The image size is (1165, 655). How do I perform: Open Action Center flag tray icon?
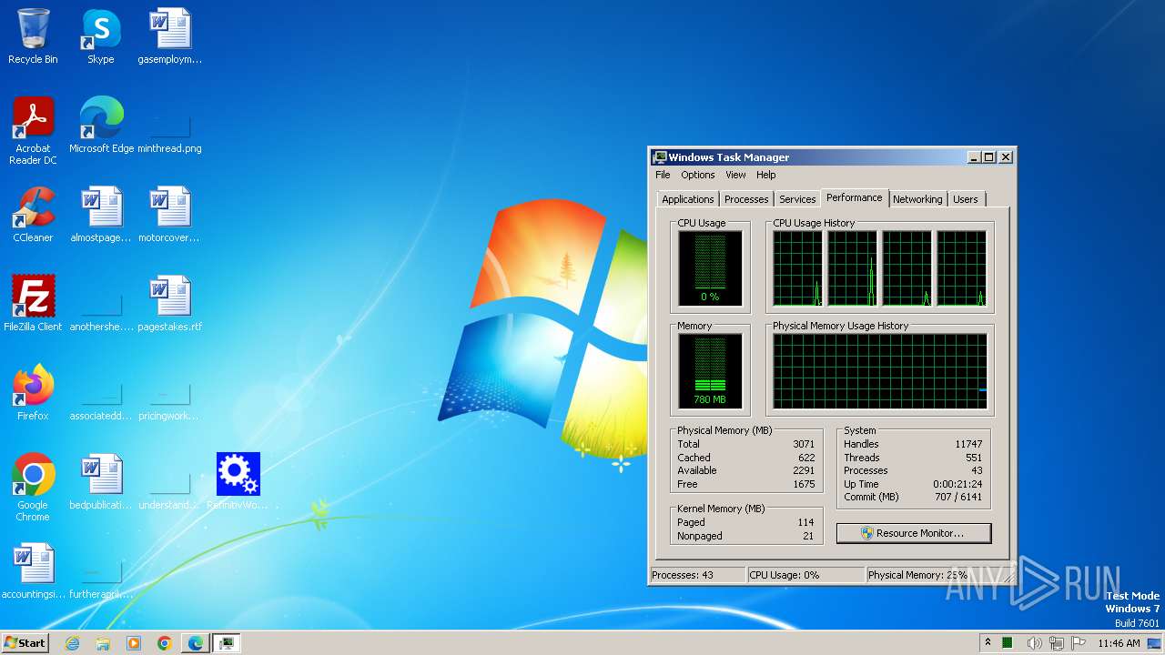point(1079,643)
